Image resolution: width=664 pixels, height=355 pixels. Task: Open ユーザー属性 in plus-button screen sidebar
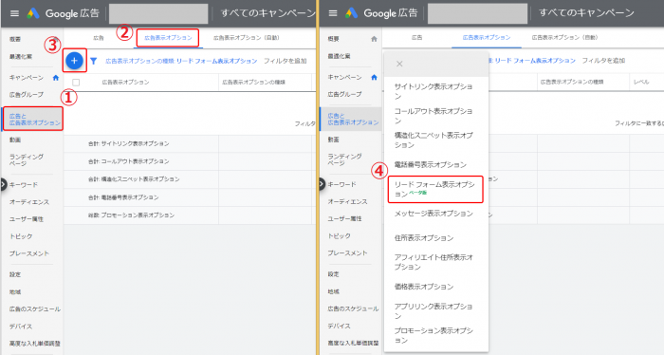point(27,219)
